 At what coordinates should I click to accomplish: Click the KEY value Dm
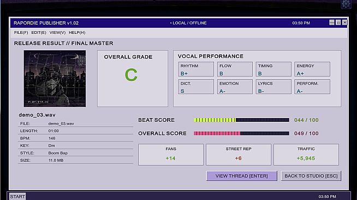point(51,145)
